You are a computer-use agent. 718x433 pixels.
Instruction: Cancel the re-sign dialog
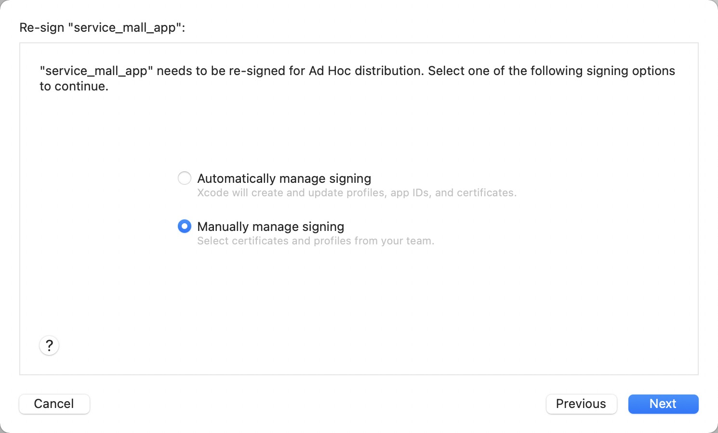pos(54,404)
